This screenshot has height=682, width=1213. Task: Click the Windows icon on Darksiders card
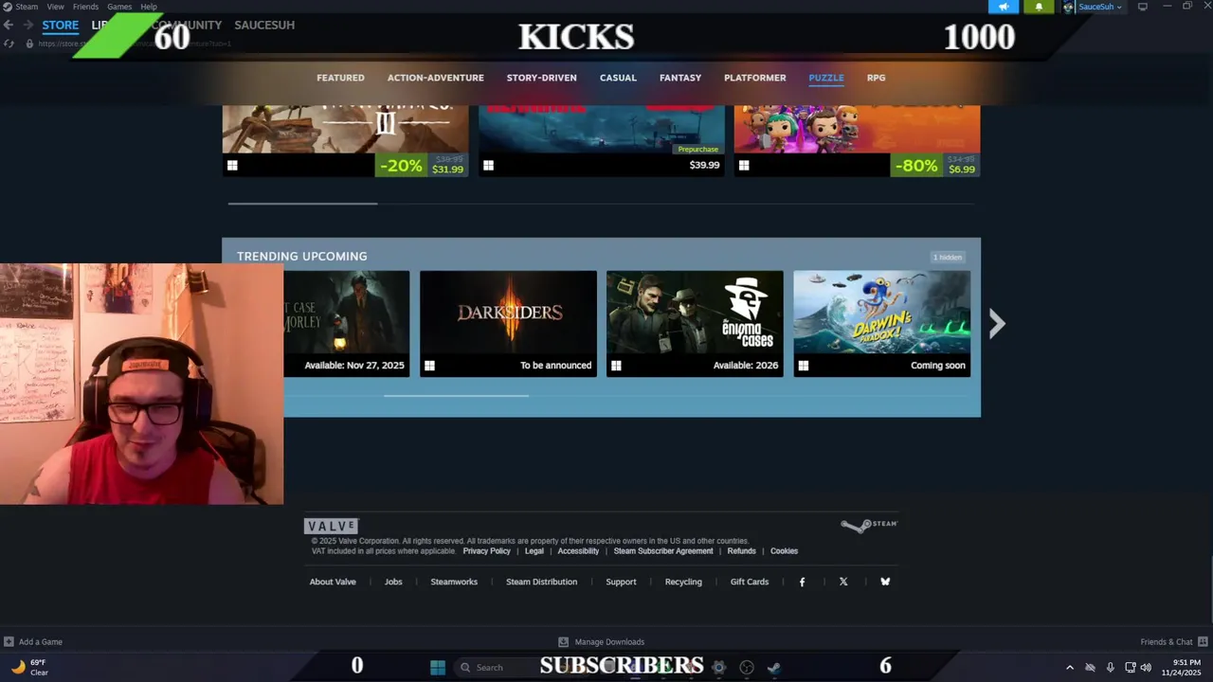(x=429, y=366)
